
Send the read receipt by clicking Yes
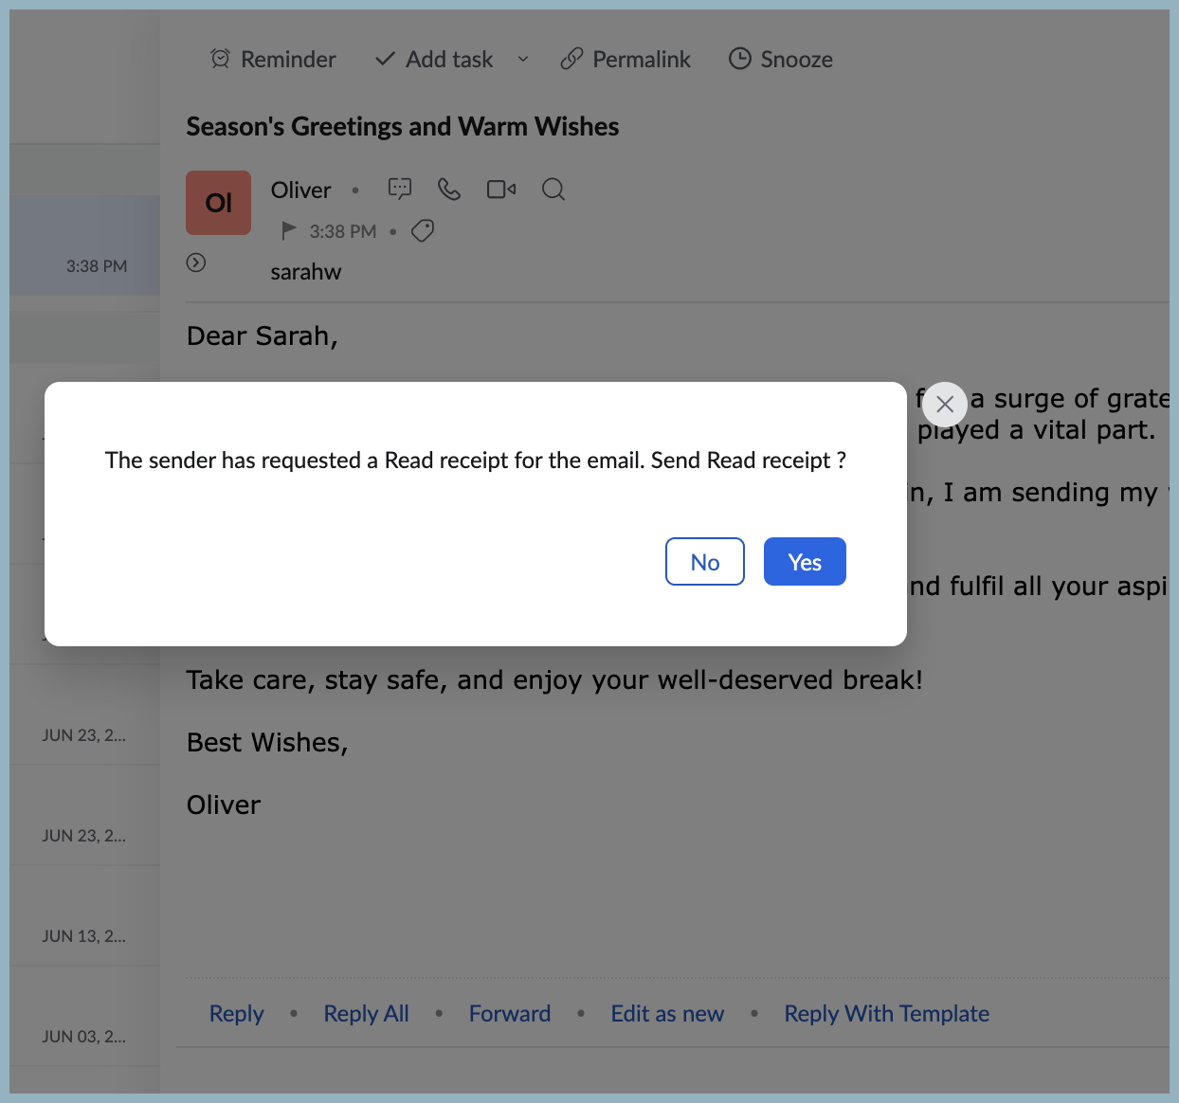click(805, 561)
